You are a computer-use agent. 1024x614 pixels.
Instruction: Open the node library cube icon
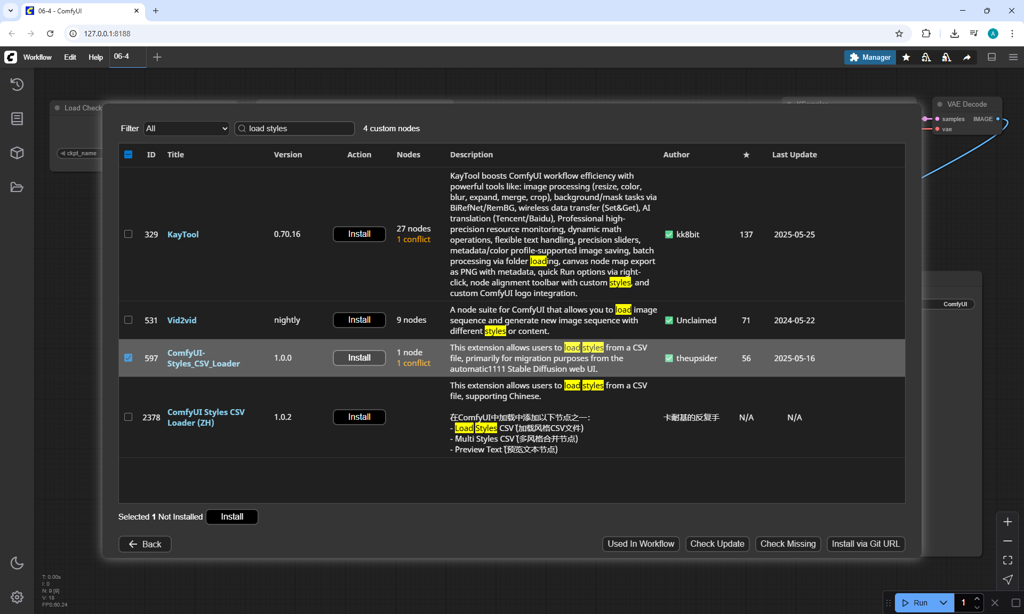17,153
